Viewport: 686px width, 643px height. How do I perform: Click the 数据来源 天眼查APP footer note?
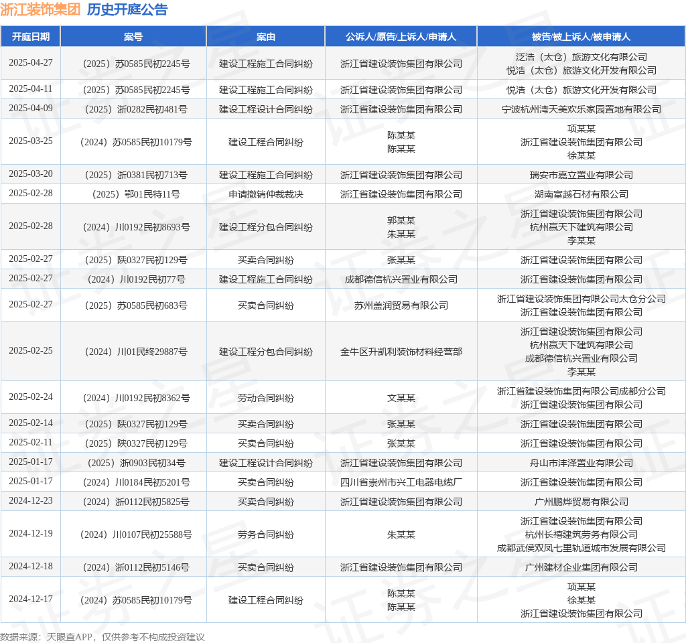(x=102, y=637)
